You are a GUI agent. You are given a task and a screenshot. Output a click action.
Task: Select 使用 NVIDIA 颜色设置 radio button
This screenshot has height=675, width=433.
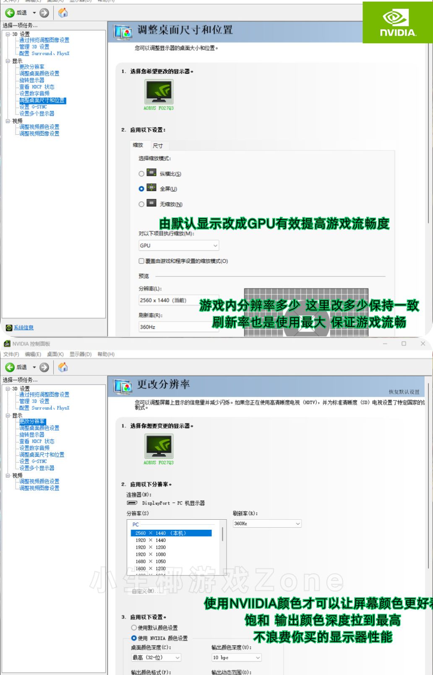tap(134, 638)
